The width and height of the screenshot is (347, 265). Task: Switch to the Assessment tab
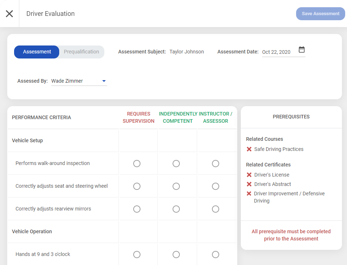(37, 52)
